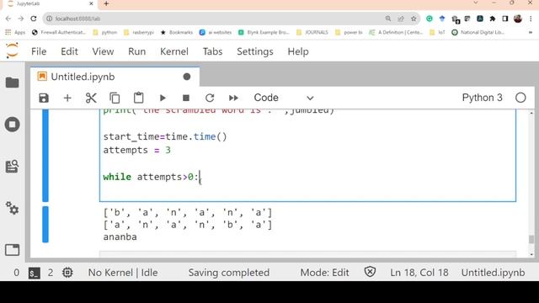Click the attempts = 3 code line
The height and width of the screenshot is (303, 539).
pos(136,150)
